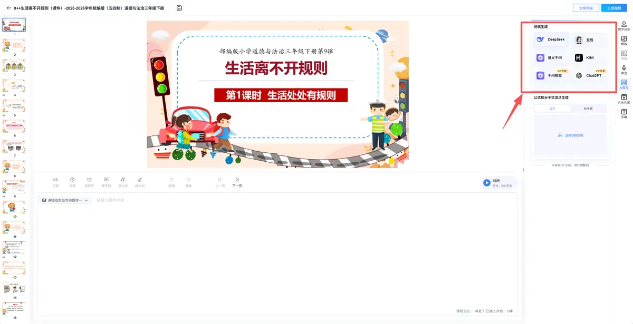Open the 布局 sidebar panel
633x324 pixels.
pos(624,55)
